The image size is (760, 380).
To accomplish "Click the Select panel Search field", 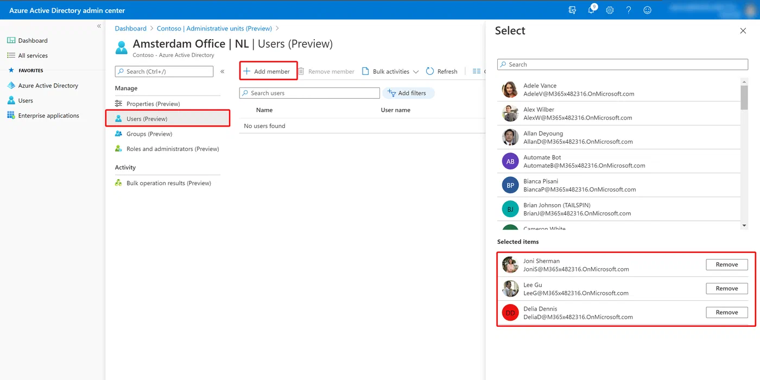I will pyautogui.click(x=623, y=65).
